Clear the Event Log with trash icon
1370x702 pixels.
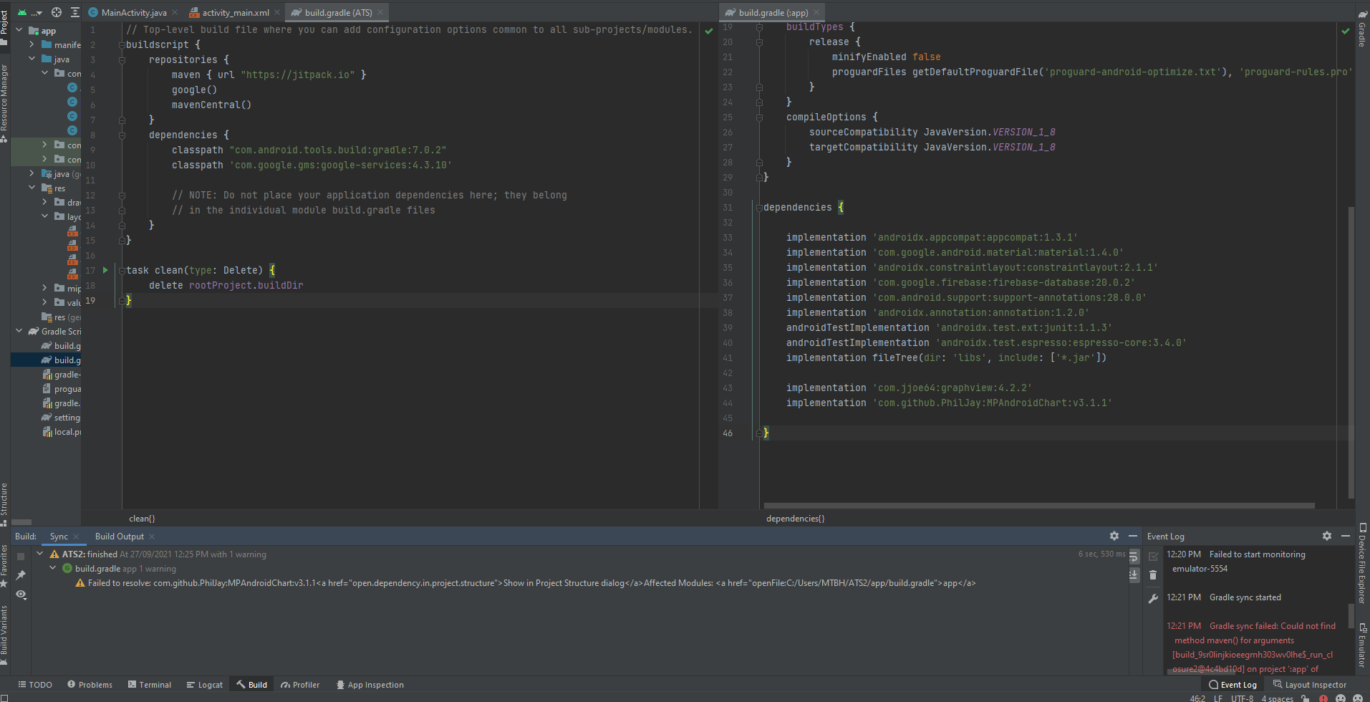pyautogui.click(x=1153, y=574)
